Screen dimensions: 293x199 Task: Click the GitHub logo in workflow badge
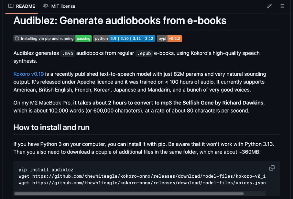pos(17,38)
